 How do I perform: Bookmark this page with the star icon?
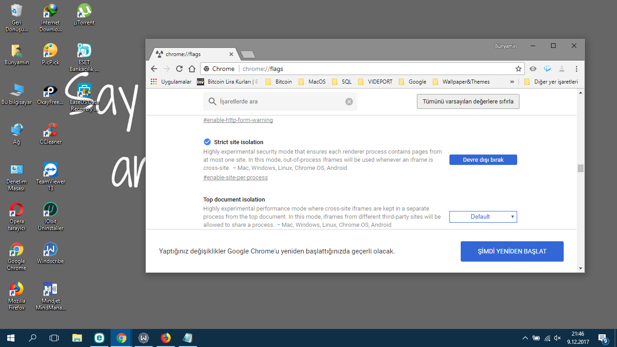tap(519, 69)
